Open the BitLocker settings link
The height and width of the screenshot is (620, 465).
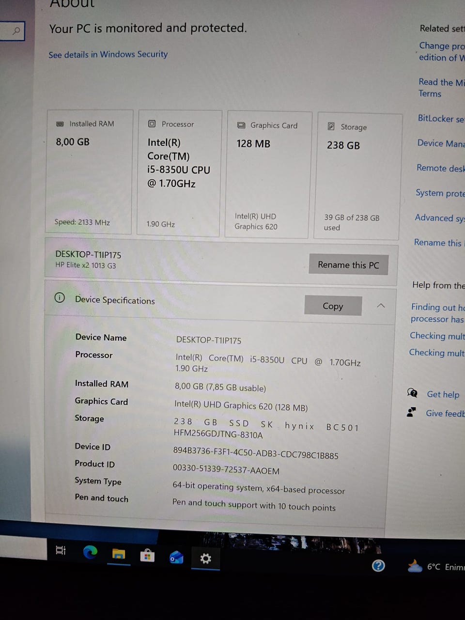(x=441, y=119)
